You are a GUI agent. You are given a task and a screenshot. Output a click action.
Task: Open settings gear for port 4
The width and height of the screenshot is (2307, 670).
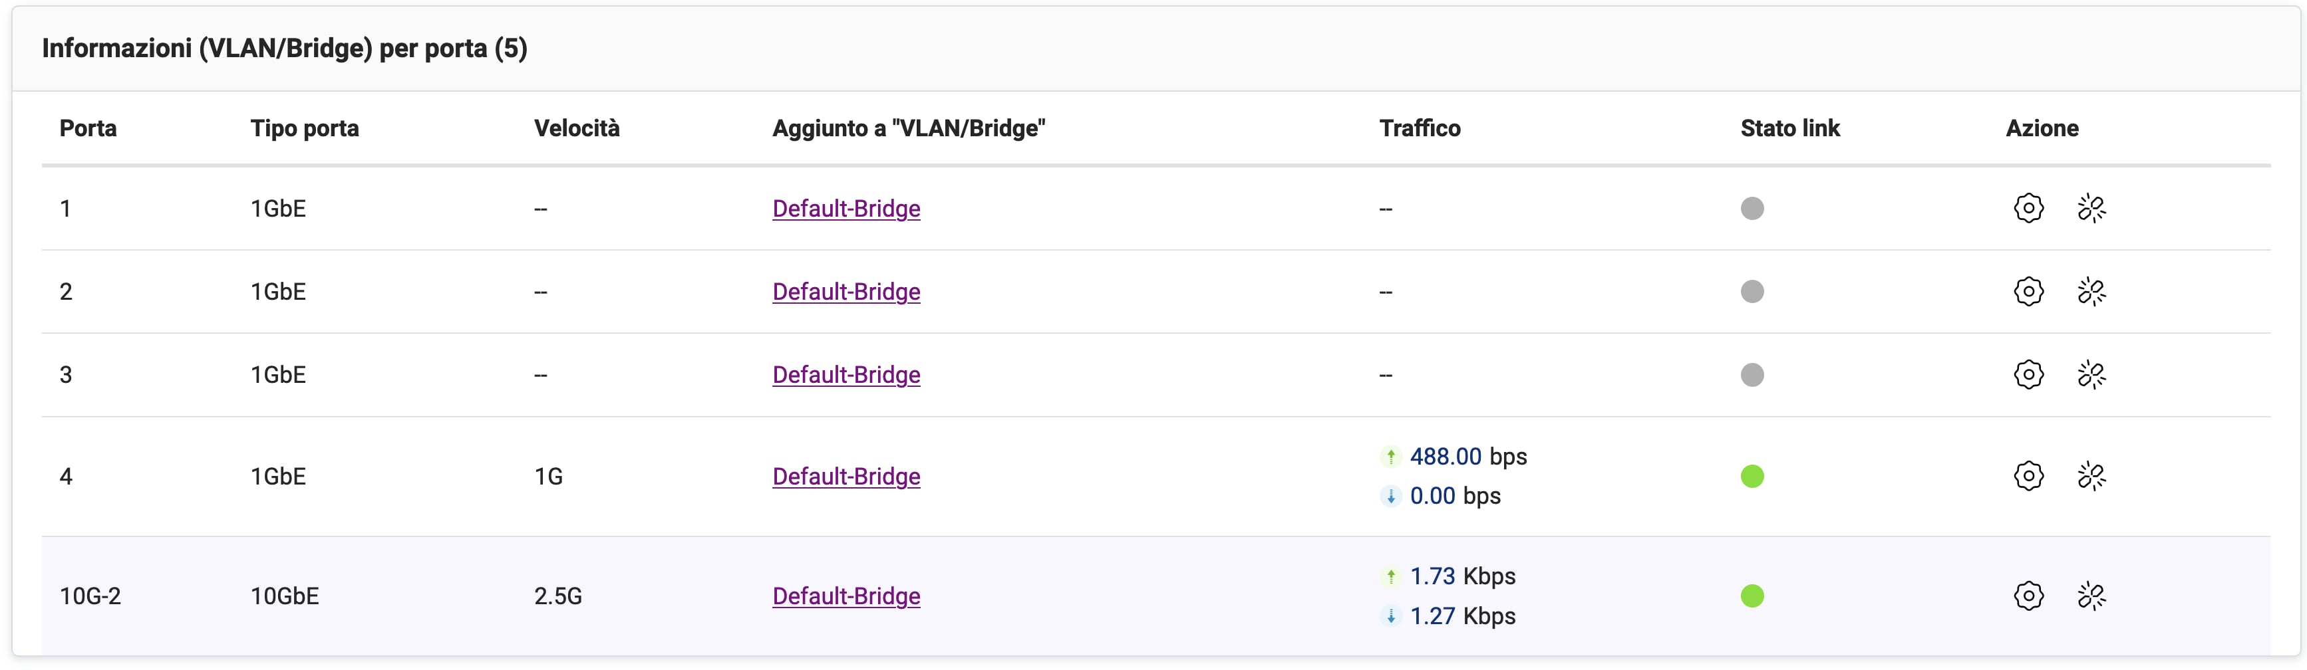(2028, 476)
